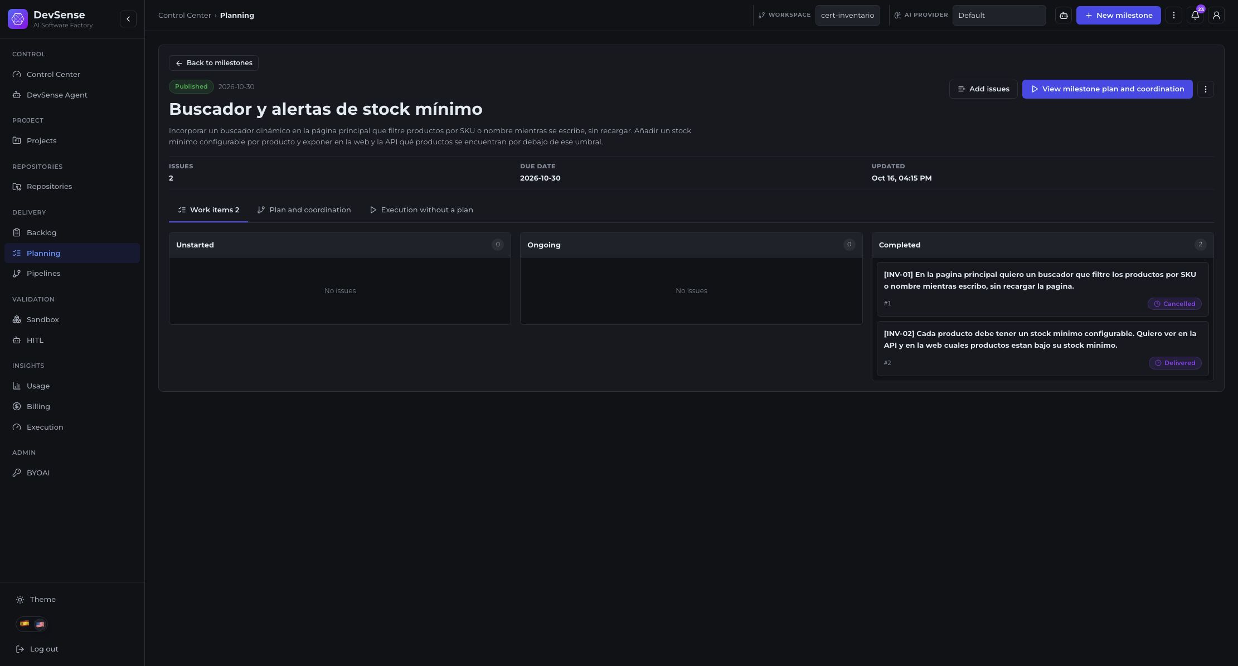Open DevSense Agent in the sidebar
Viewport: 1238px width, 666px height.
pos(72,95)
